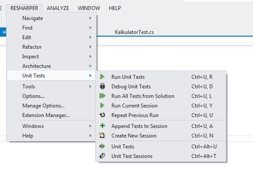Click the Create New Session page icon
Viewport: 253px width, 171px height.
102,135
